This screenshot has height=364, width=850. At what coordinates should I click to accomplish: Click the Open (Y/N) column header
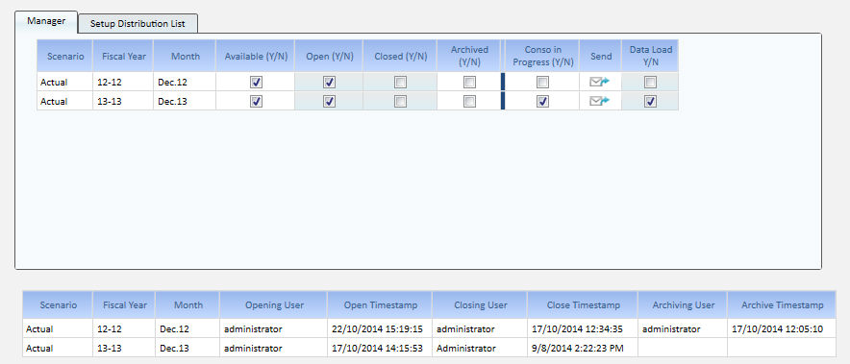[x=329, y=56]
